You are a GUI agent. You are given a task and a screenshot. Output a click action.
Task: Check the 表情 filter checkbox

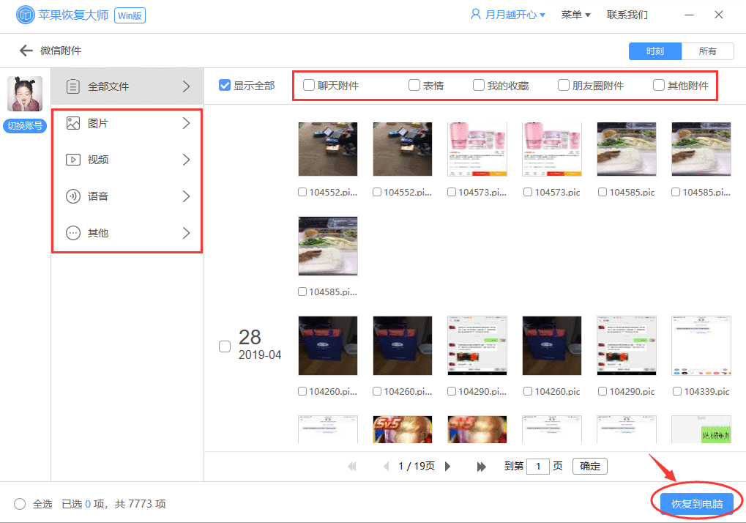pos(414,85)
